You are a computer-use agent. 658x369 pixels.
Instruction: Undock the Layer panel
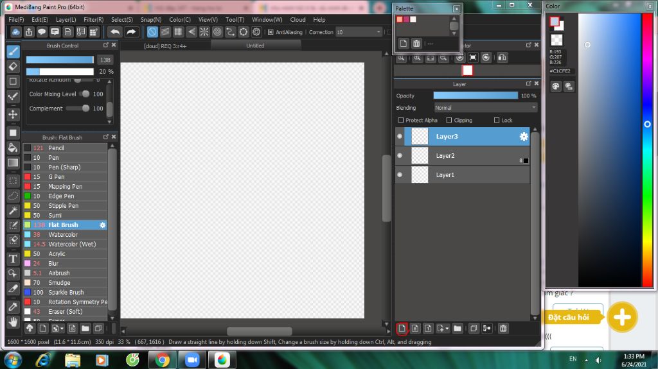point(528,84)
